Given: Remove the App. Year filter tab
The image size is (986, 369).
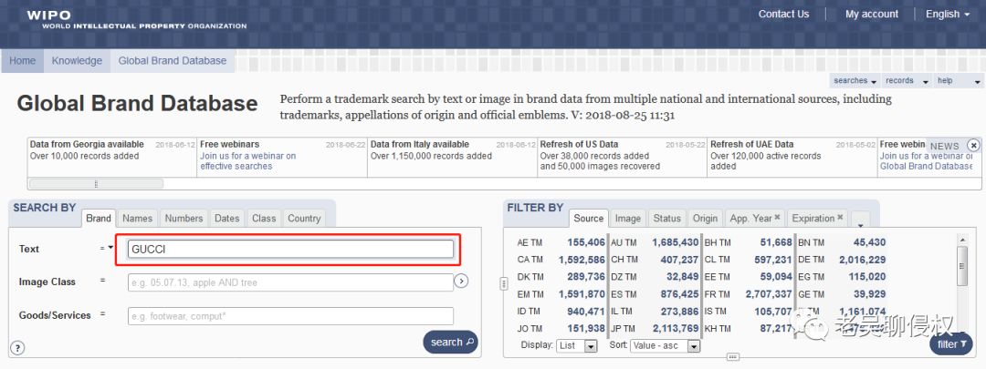Looking at the screenshot, I should click(x=777, y=217).
